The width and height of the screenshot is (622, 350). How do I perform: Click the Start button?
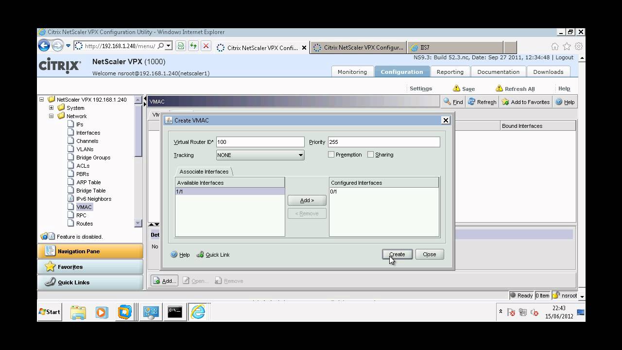50,312
